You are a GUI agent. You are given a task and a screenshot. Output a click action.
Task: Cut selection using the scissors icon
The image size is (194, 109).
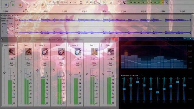[x=50, y=2]
